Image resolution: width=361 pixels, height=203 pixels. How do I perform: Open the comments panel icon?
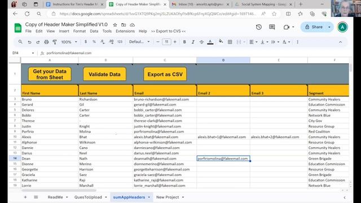tap(272, 27)
